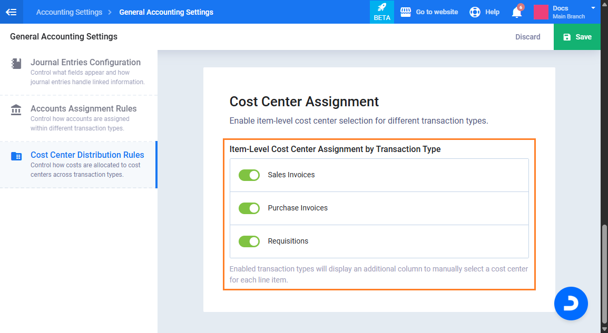
Task: Open the Journal Entries Configuration tab
Action: tap(85, 63)
